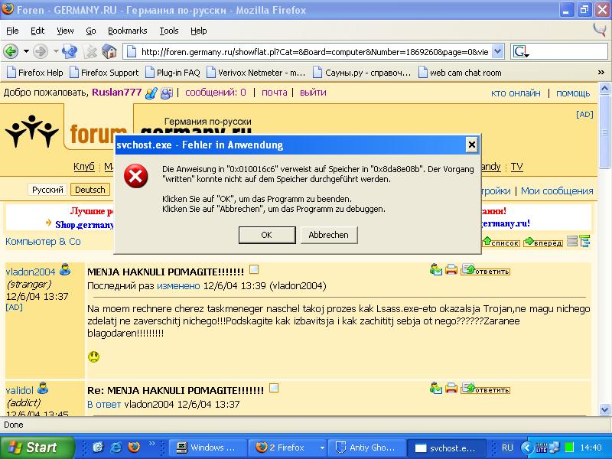Image resolution: width=612 pixels, height=459 pixels.
Task: Switch forum language to Deutsch
Action: coord(90,190)
